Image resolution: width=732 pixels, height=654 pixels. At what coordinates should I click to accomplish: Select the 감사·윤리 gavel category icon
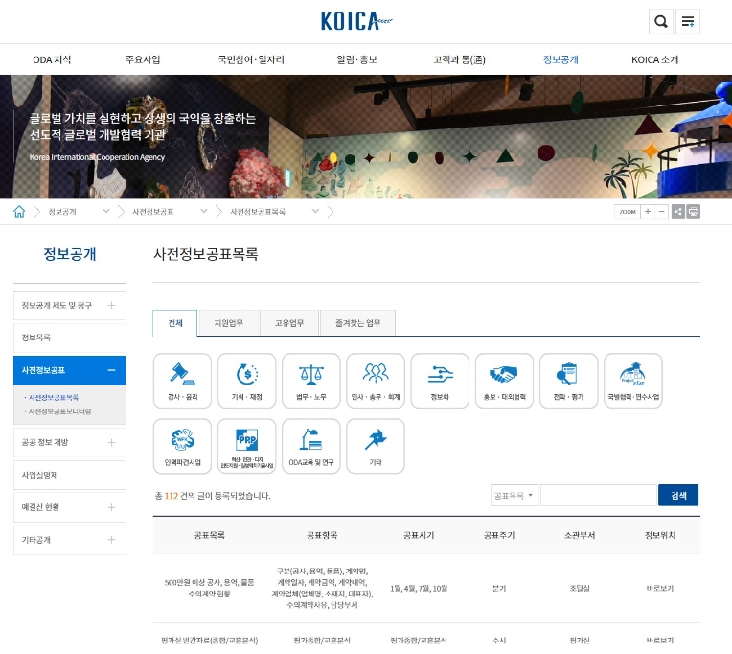coord(182,381)
